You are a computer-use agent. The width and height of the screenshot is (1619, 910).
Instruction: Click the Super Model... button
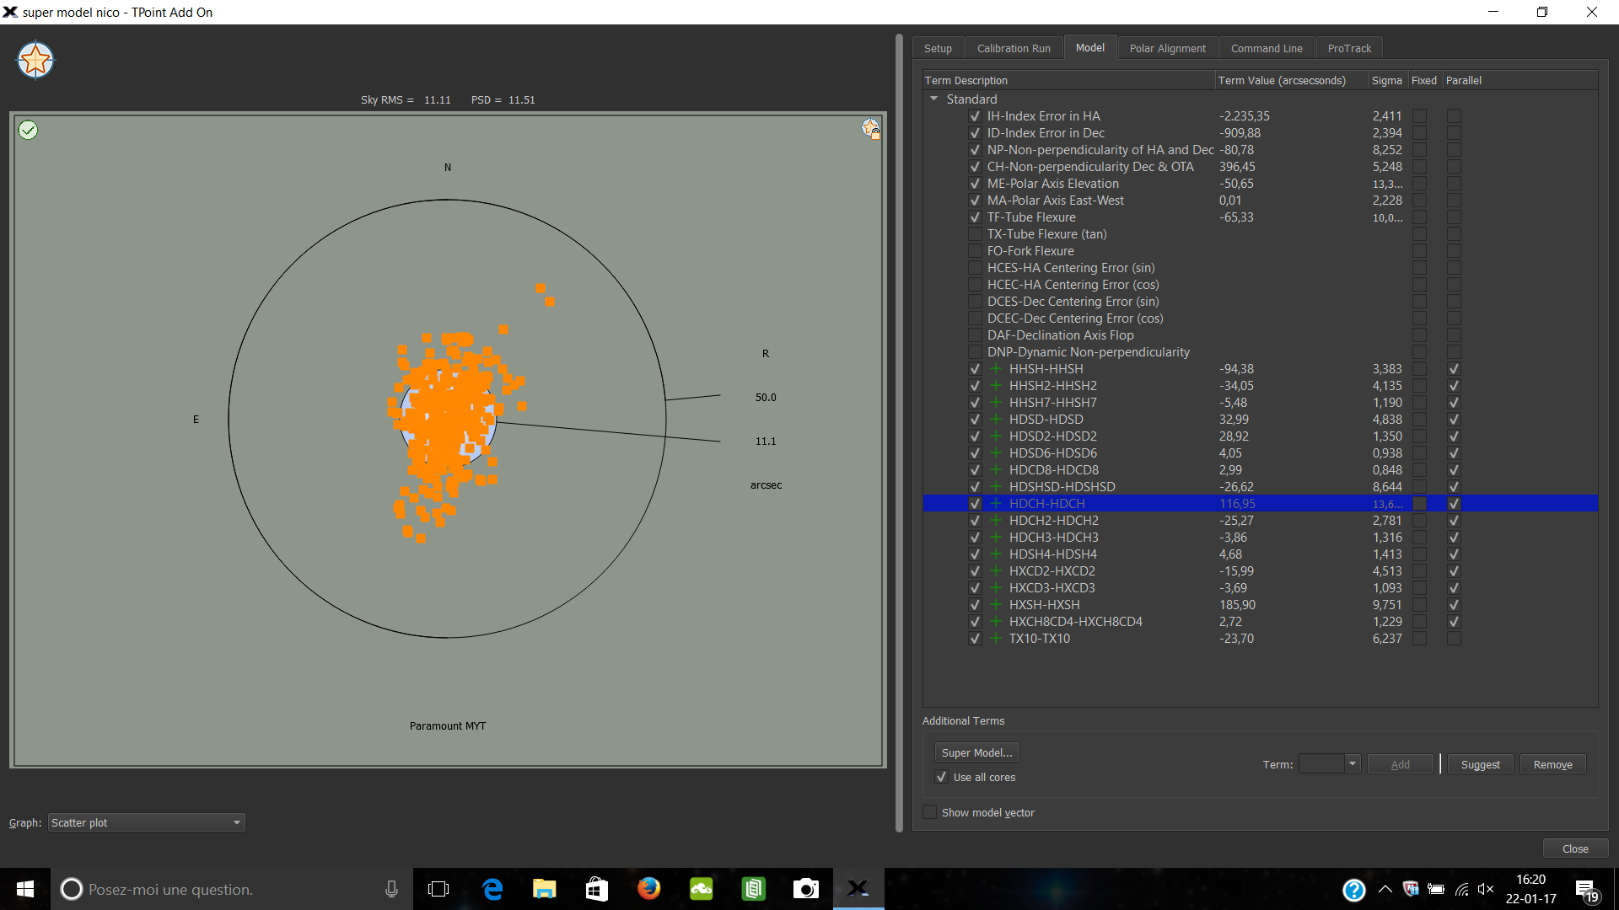[976, 752]
